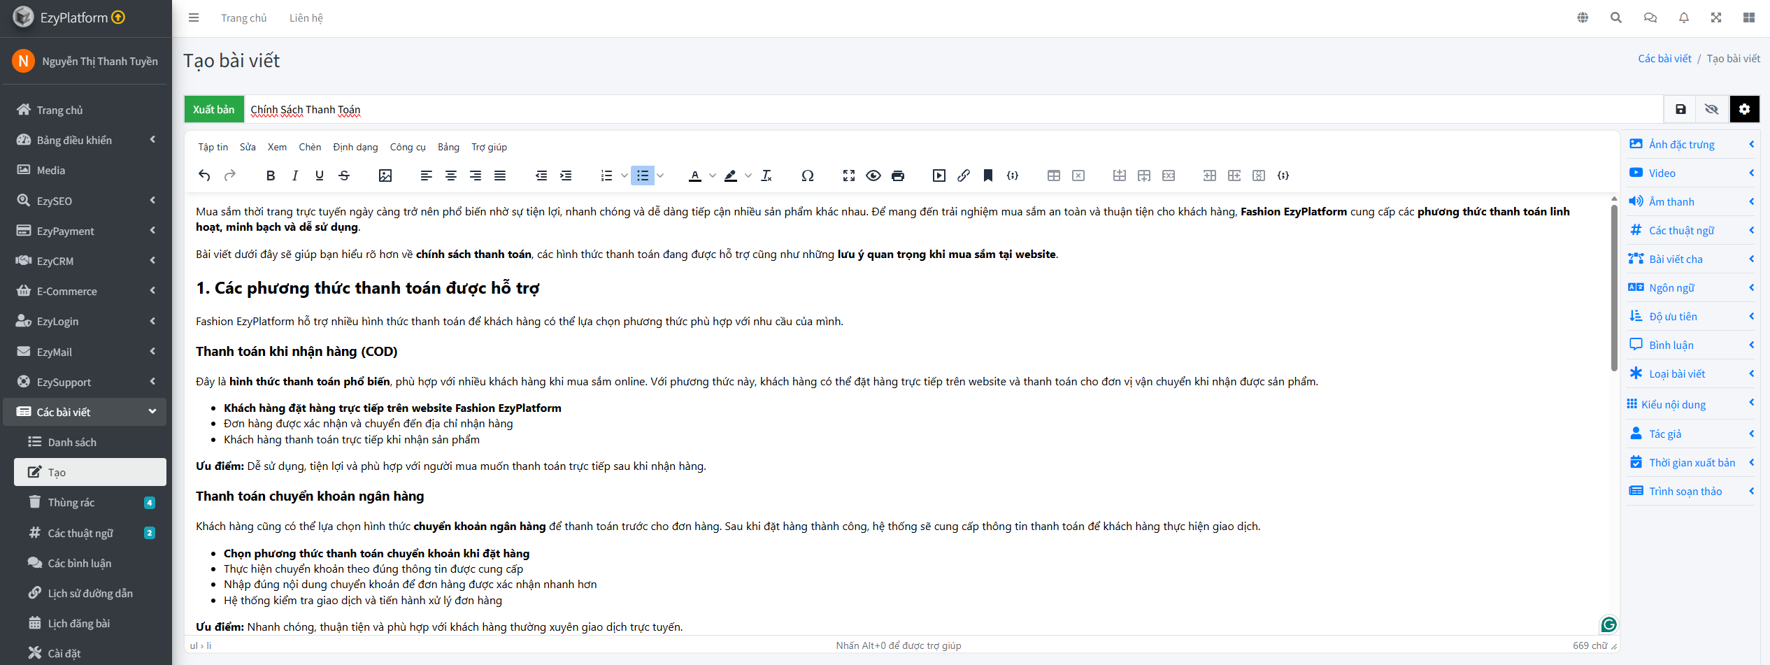The image size is (1770, 665).
Task: Click the article title input field
Action: pyautogui.click(x=951, y=109)
